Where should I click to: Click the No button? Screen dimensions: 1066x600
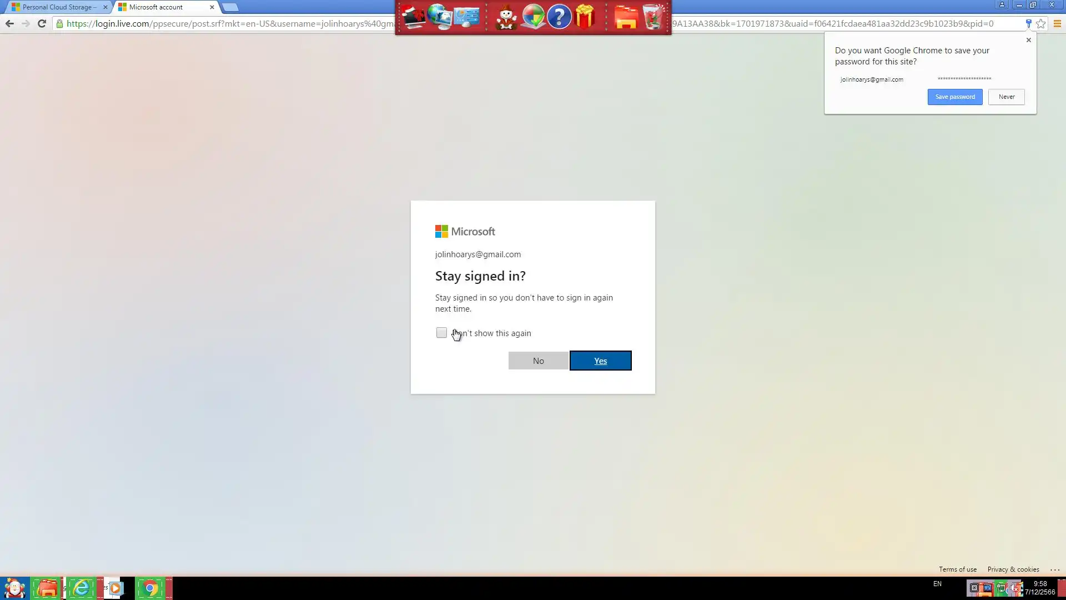pos(538,361)
